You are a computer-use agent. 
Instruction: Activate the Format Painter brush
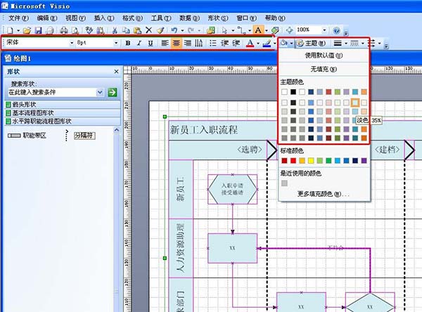coord(160,30)
